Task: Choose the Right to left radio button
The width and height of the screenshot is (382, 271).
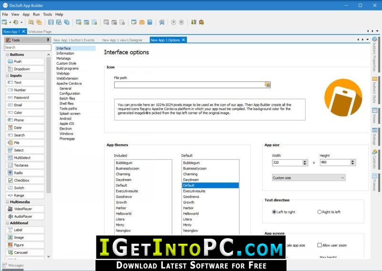Action: click(319, 212)
